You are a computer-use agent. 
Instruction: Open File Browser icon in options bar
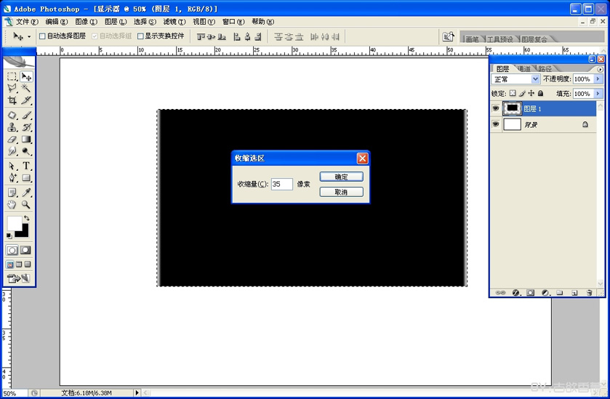[x=448, y=36]
